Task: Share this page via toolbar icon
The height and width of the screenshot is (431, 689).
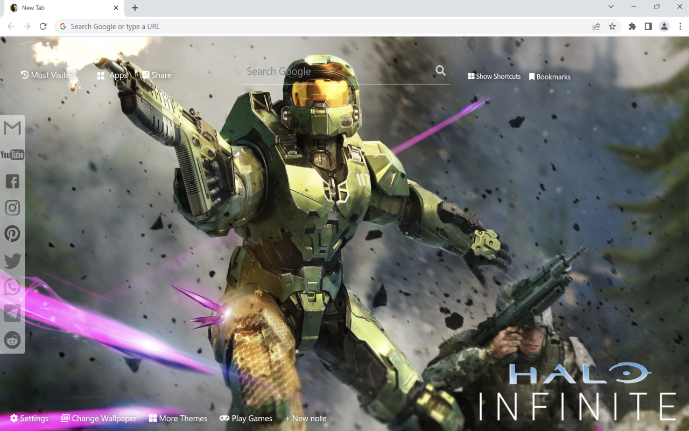Action: (x=596, y=26)
